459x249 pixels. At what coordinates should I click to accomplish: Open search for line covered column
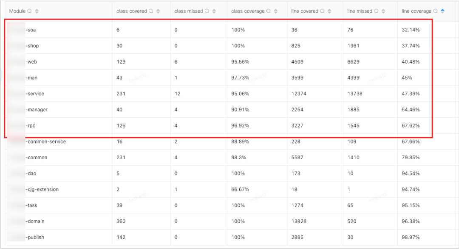(322, 11)
